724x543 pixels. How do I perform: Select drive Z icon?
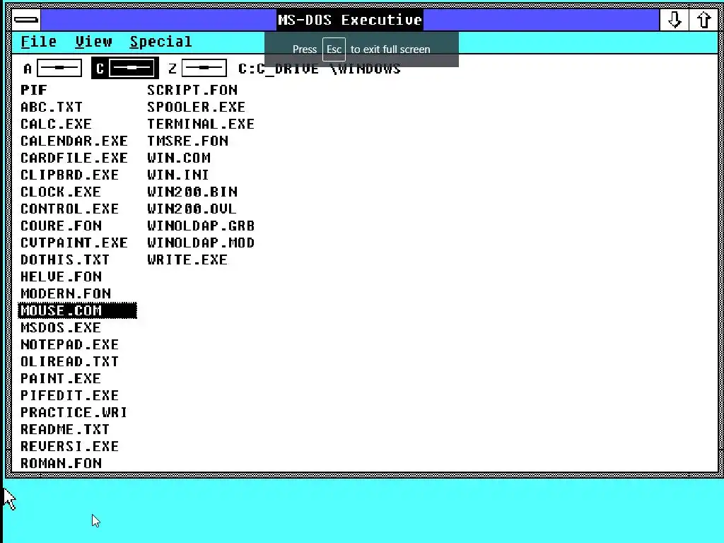(198, 69)
